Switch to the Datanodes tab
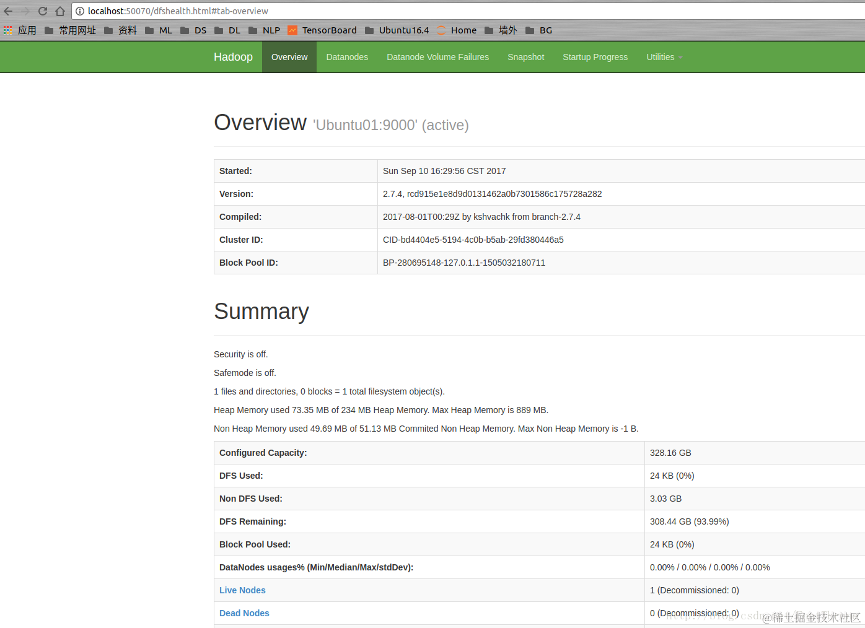 coord(347,57)
